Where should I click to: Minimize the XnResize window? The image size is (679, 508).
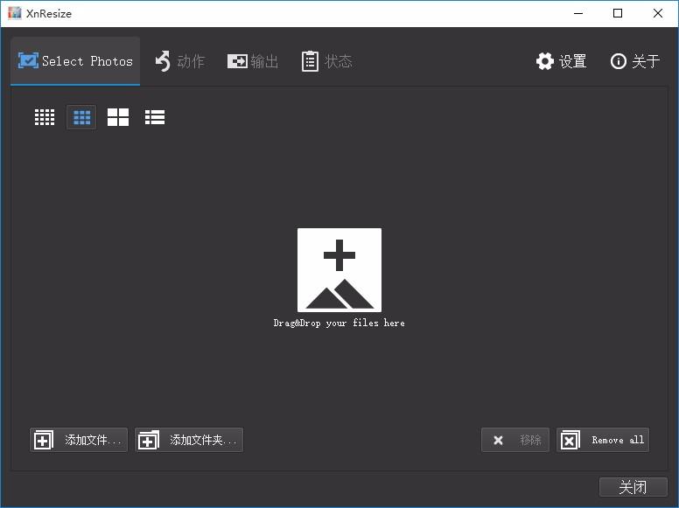click(x=577, y=13)
